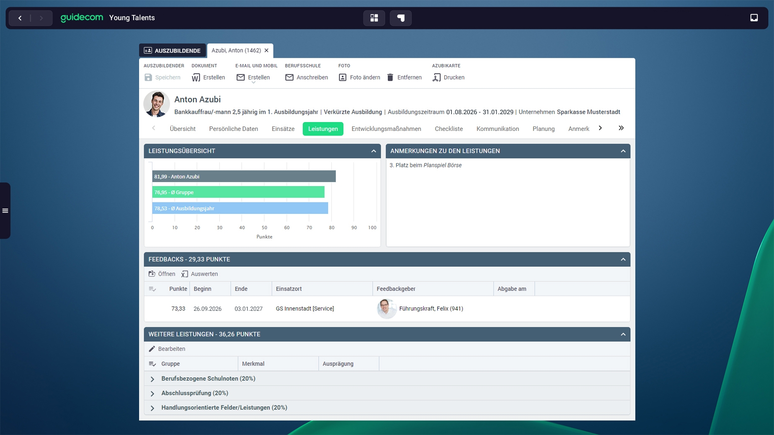Expand Handlungsorientierte Felder/Leistungen (20%) group
The width and height of the screenshot is (774, 435).
pos(152,408)
